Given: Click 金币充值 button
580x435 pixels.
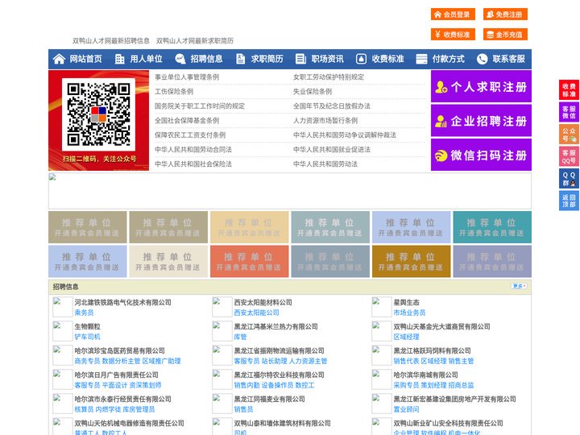Looking at the screenshot, I should click(x=505, y=35).
